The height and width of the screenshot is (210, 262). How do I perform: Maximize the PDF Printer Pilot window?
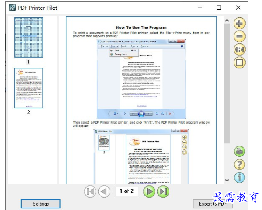coord(219,8)
